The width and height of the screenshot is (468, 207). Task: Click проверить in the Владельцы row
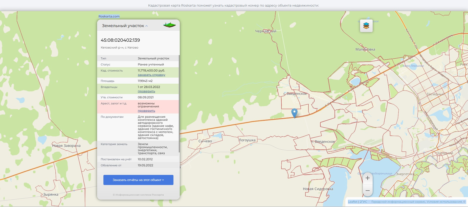(146, 91)
